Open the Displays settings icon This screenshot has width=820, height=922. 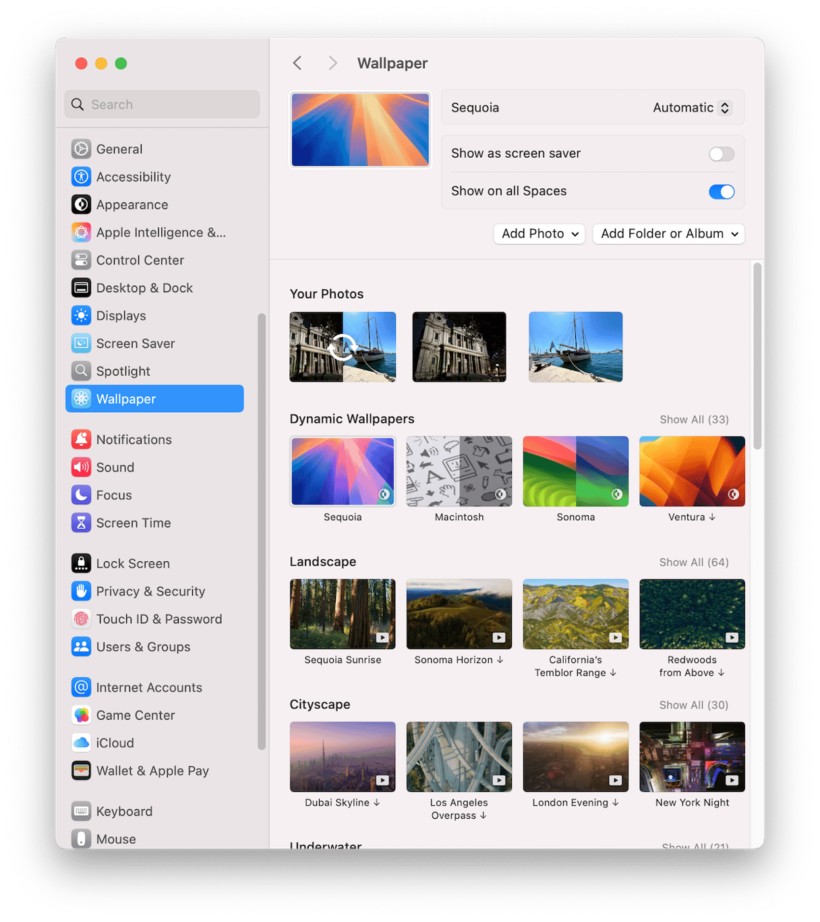point(81,316)
